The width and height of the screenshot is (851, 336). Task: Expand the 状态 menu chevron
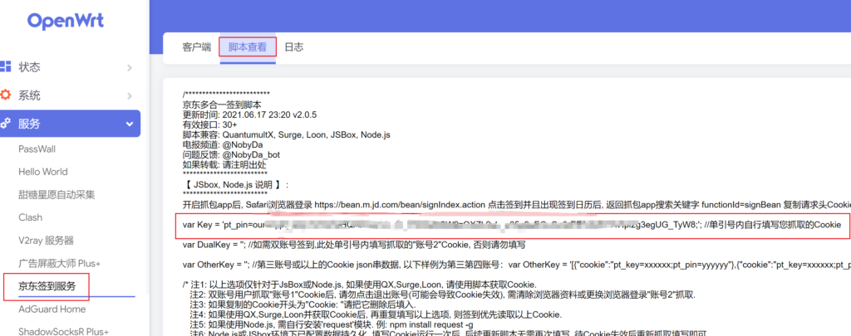[130, 68]
